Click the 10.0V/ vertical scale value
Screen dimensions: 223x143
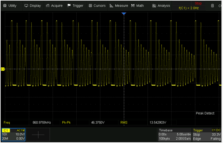click(x=20, y=134)
